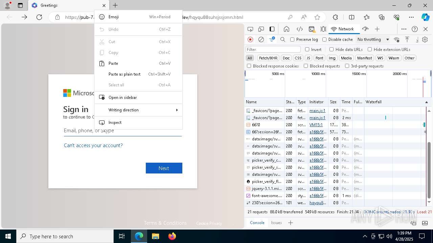Open the read aloud icon in address bar
The width and height of the screenshot is (433, 243).
[304, 17]
